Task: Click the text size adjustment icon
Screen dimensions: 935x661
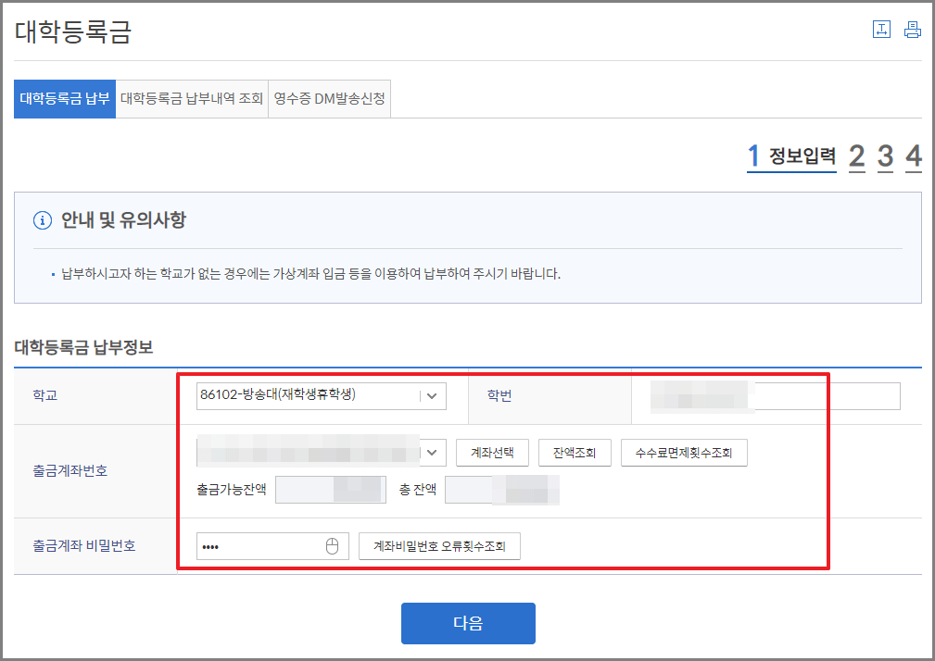Action: coord(881,31)
